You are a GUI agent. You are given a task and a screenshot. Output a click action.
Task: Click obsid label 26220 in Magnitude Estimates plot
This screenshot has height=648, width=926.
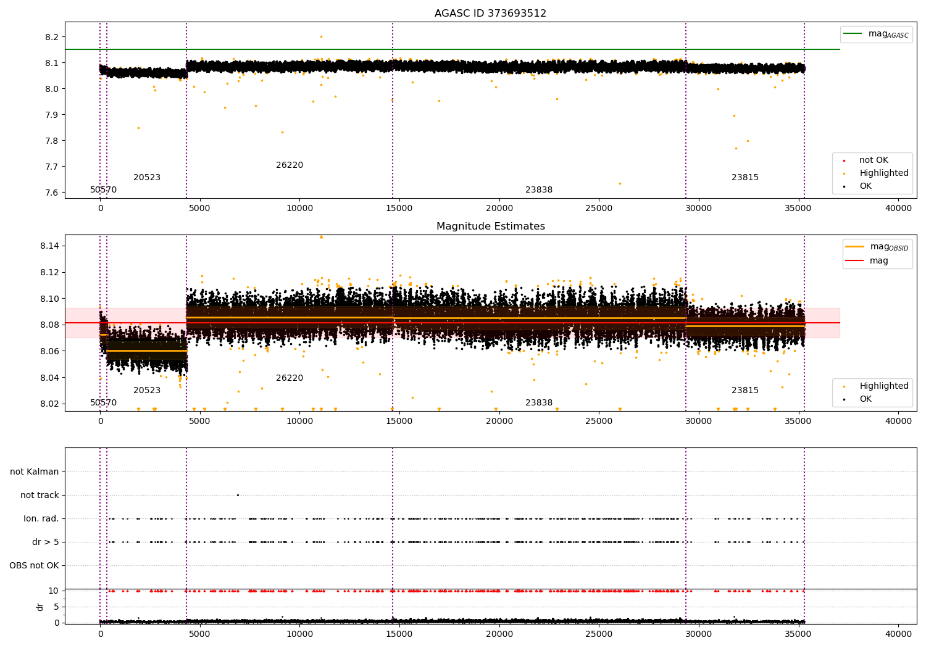(290, 378)
